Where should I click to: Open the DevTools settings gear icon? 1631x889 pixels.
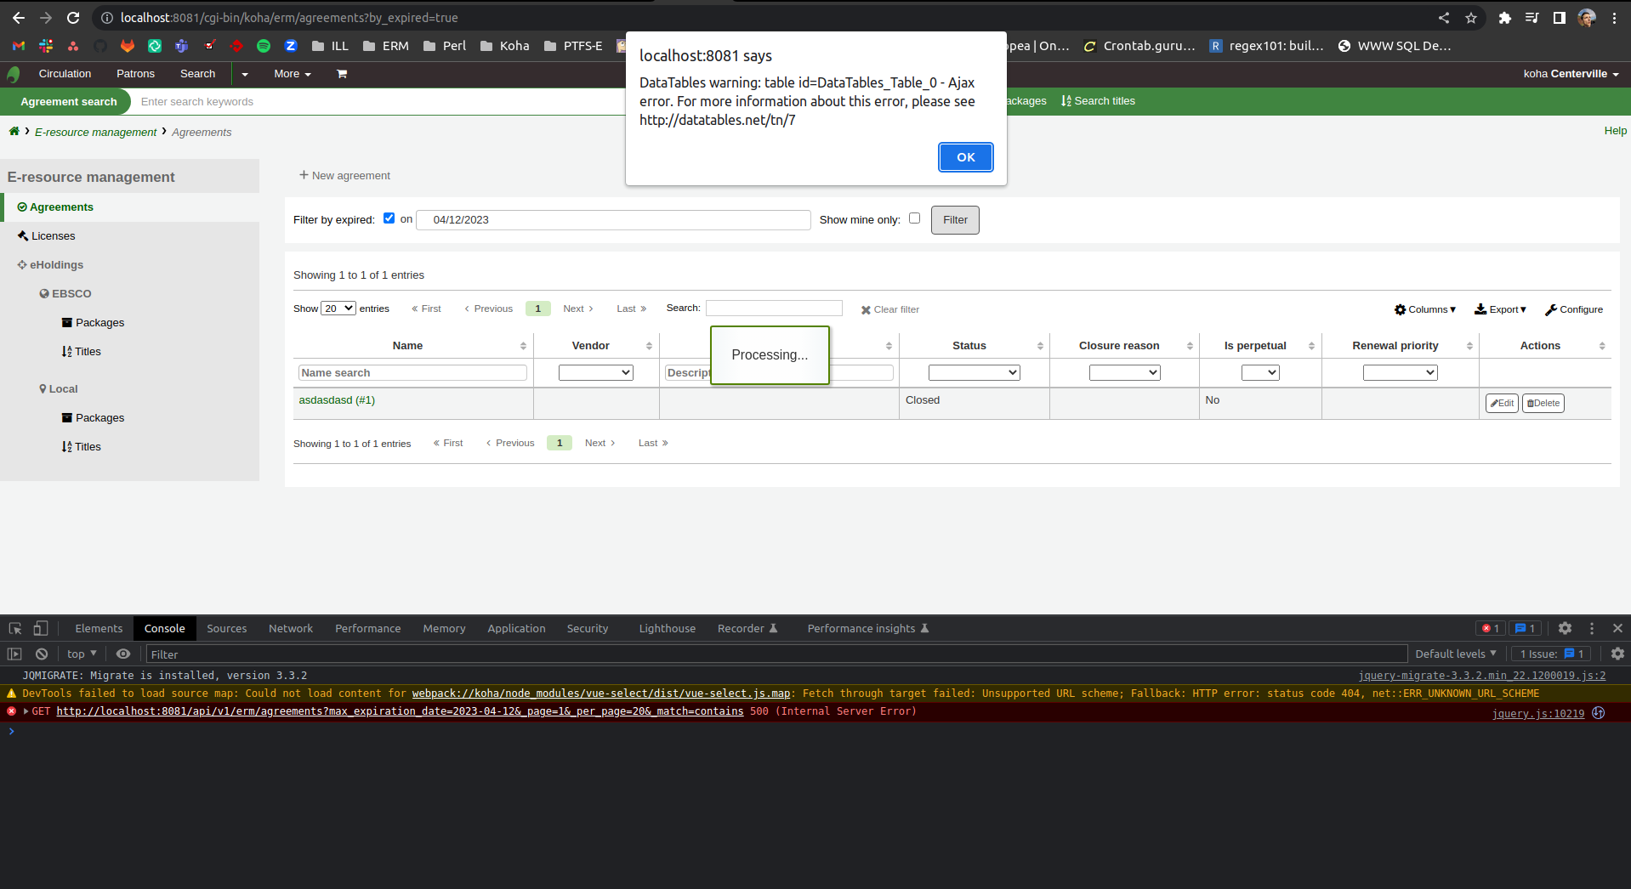point(1565,628)
